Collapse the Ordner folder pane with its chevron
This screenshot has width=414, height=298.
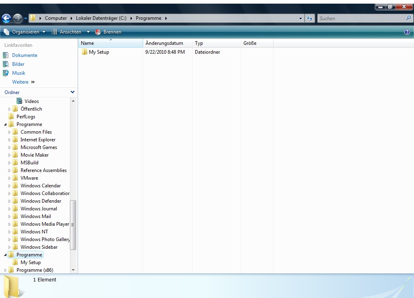click(x=73, y=92)
